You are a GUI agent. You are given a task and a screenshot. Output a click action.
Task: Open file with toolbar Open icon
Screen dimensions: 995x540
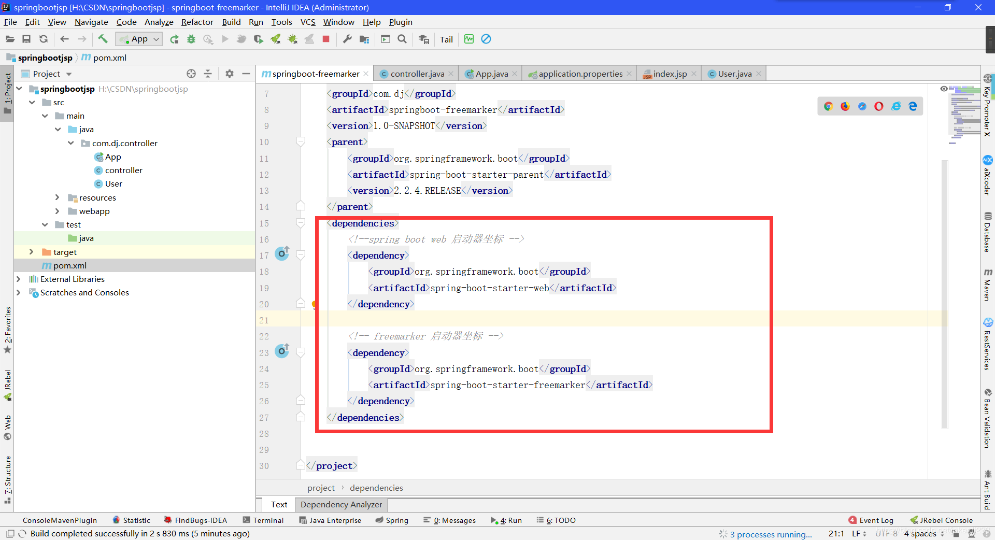click(10, 39)
